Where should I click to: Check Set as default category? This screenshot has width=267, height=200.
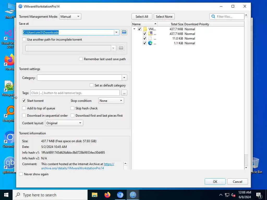(x=92, y=85)
